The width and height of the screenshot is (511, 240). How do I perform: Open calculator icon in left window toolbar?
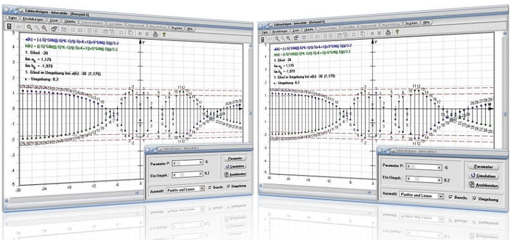[9, 26]
